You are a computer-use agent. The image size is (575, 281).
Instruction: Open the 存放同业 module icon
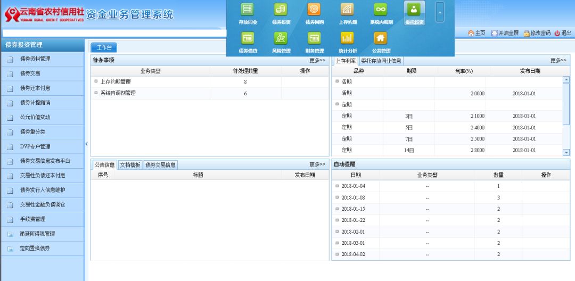248,10
